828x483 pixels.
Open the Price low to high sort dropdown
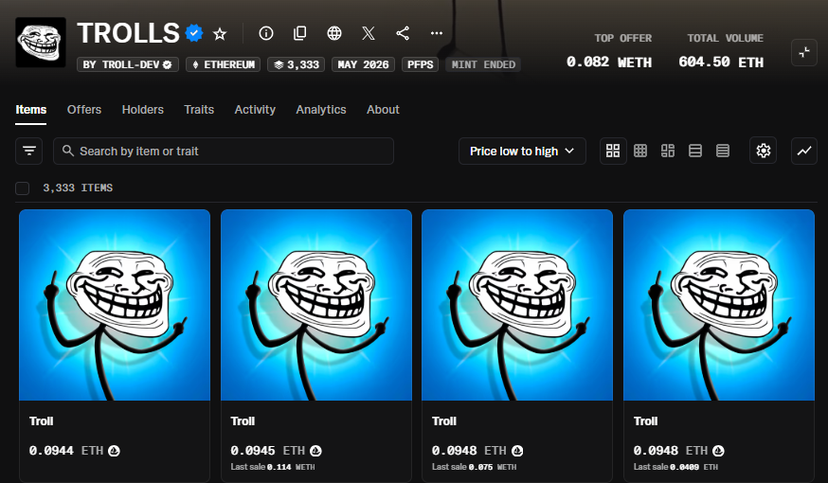click(x=522, y=151)
